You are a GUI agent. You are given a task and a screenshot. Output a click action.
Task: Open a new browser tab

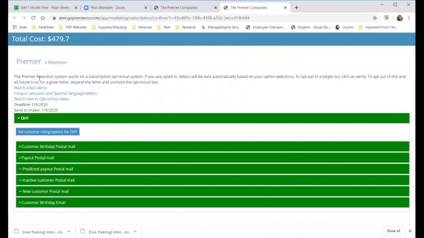[296, 7]
